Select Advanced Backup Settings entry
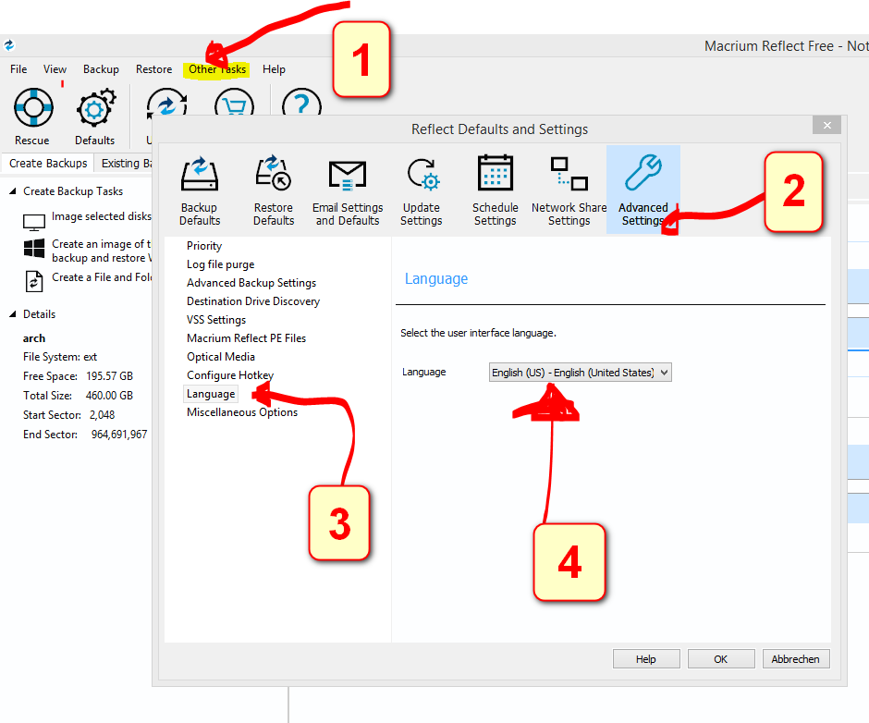The image size is (869, 723). click(251, 283)
